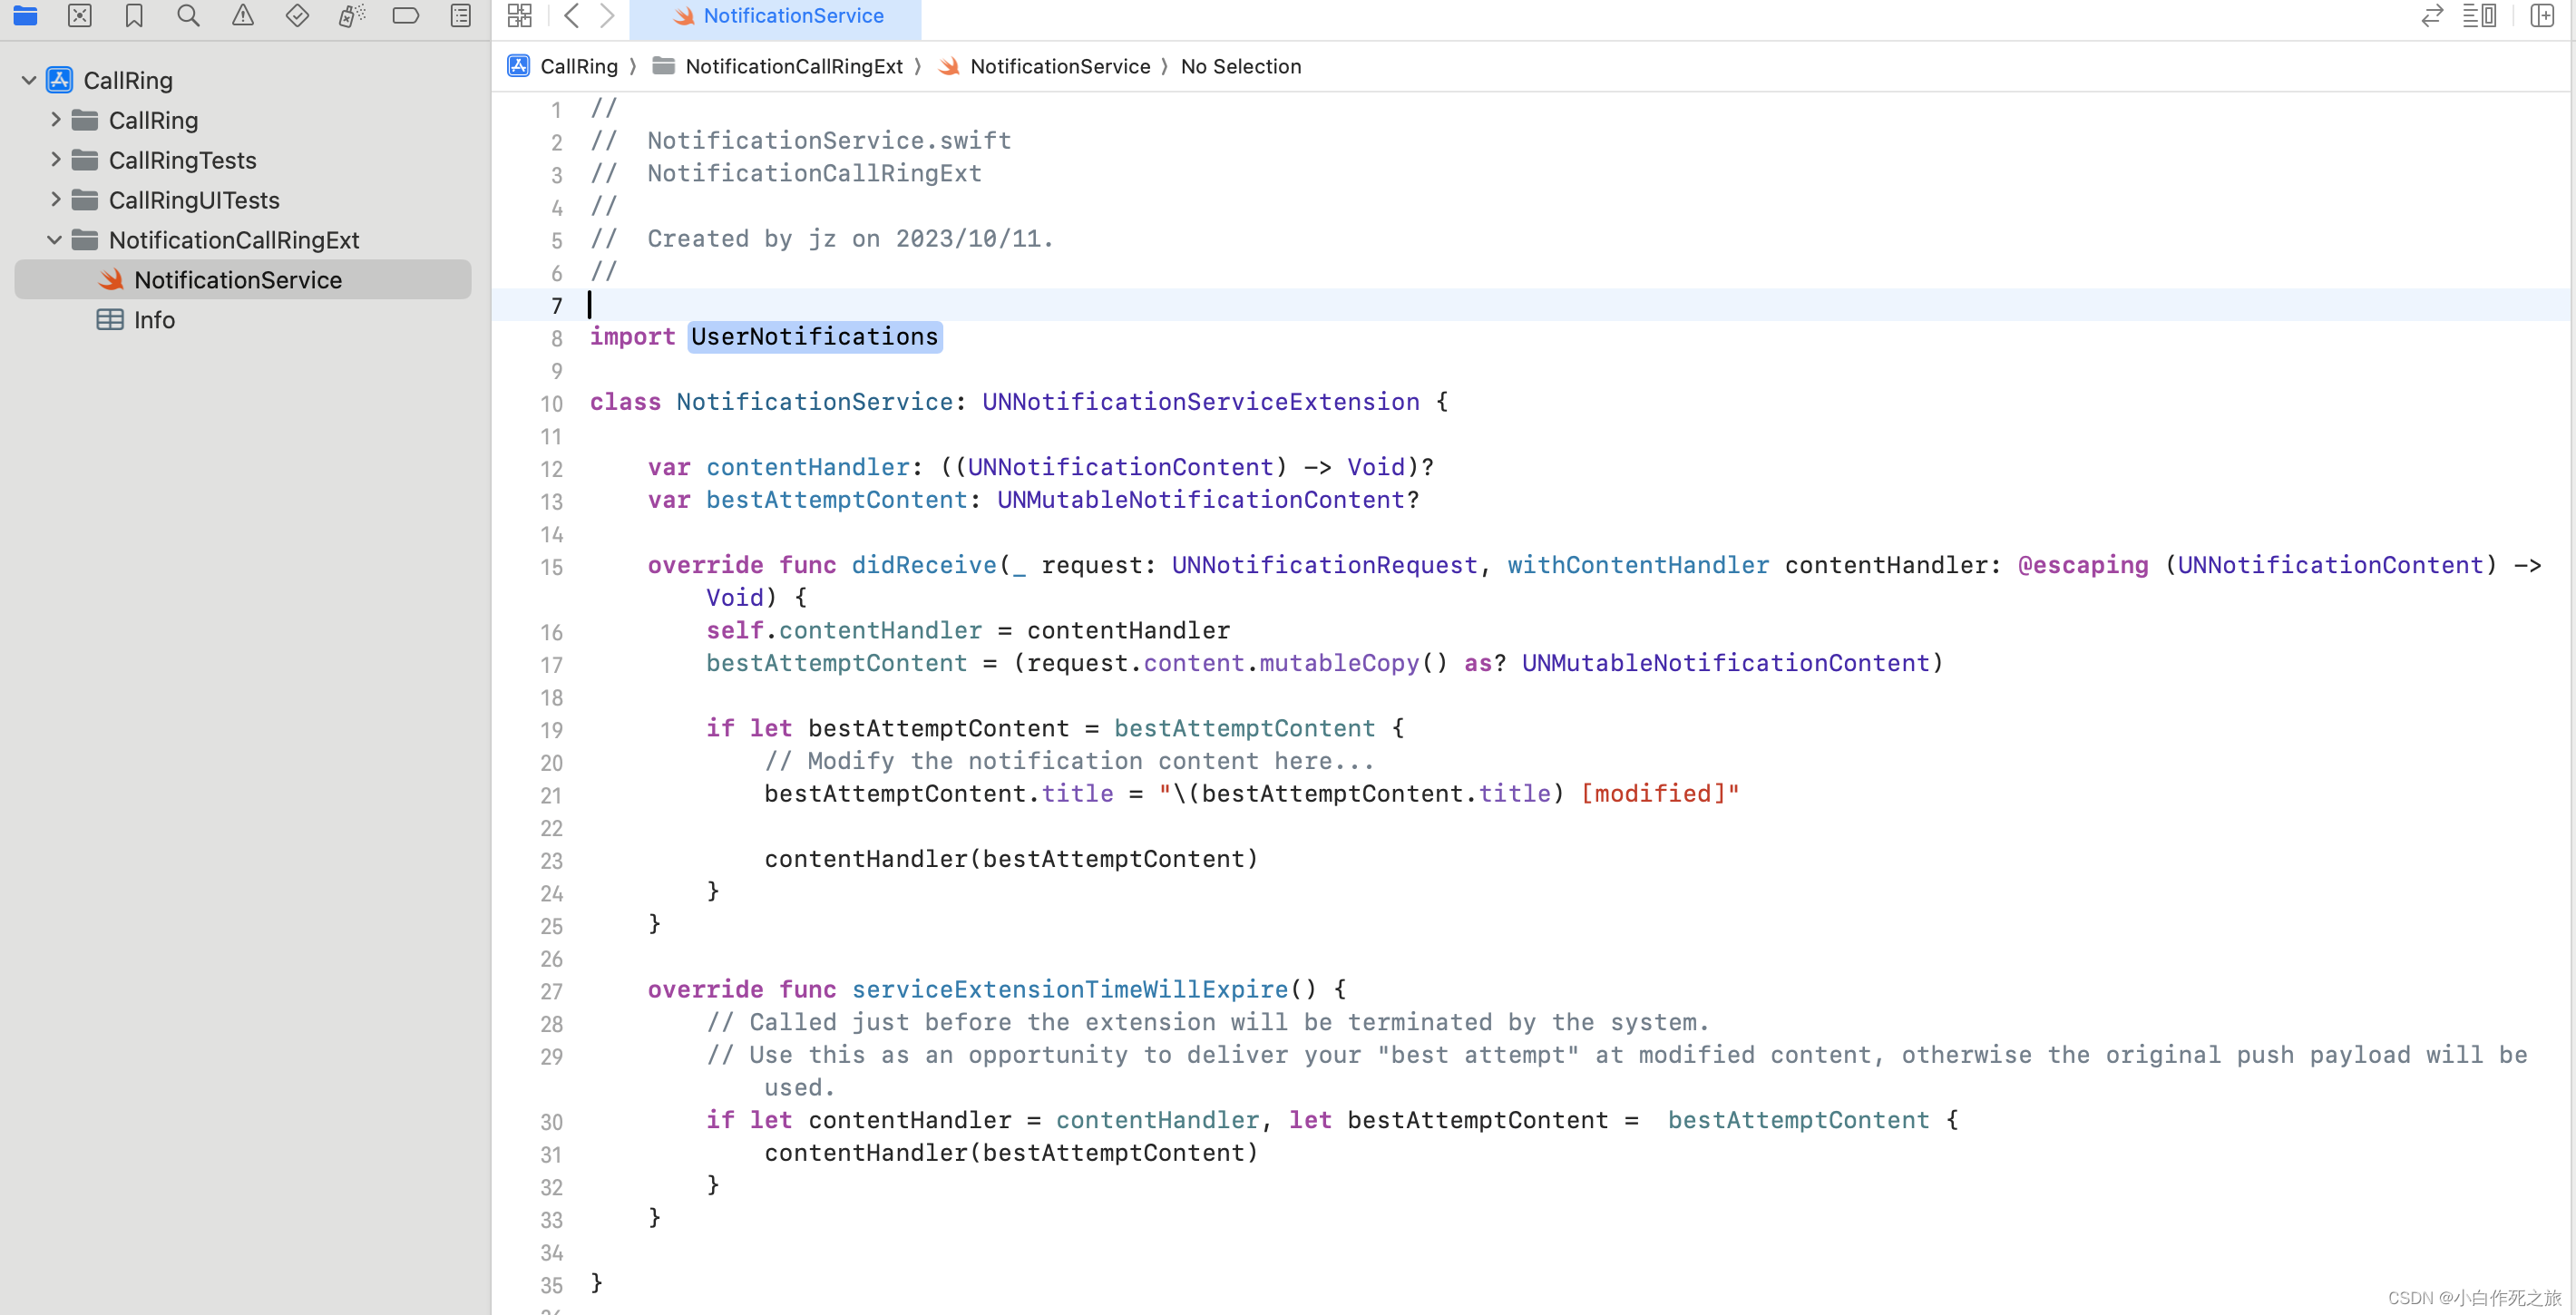Collapse the CallRing project root
This screenshot has height=1315, width=2576.
pos(29,80)
